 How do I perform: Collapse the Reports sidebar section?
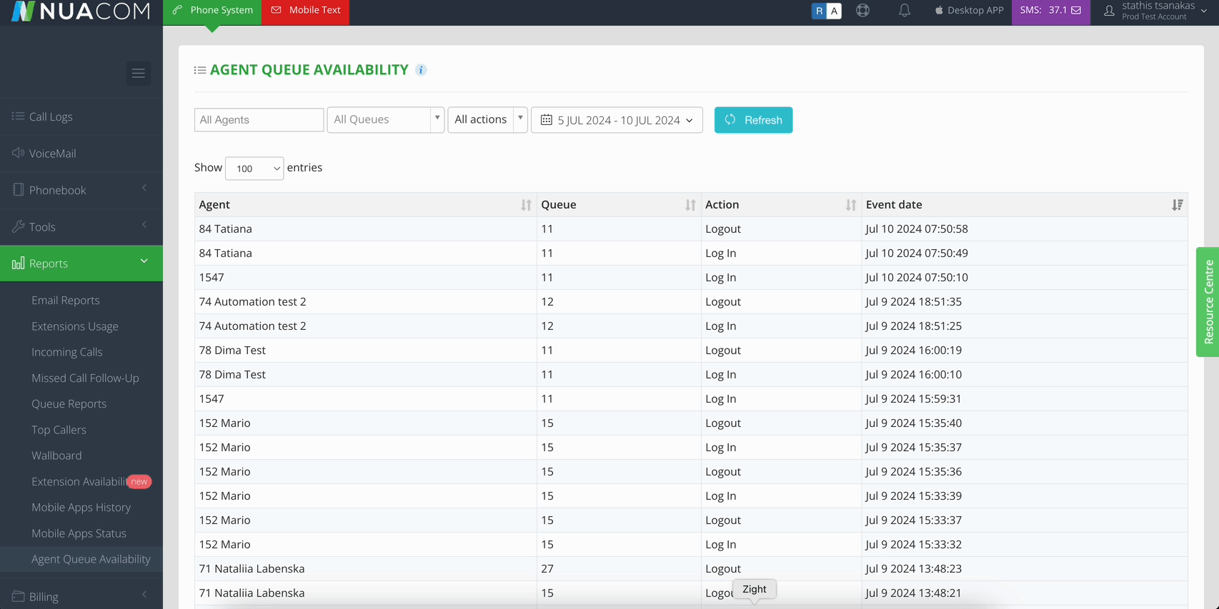[81, 263]
